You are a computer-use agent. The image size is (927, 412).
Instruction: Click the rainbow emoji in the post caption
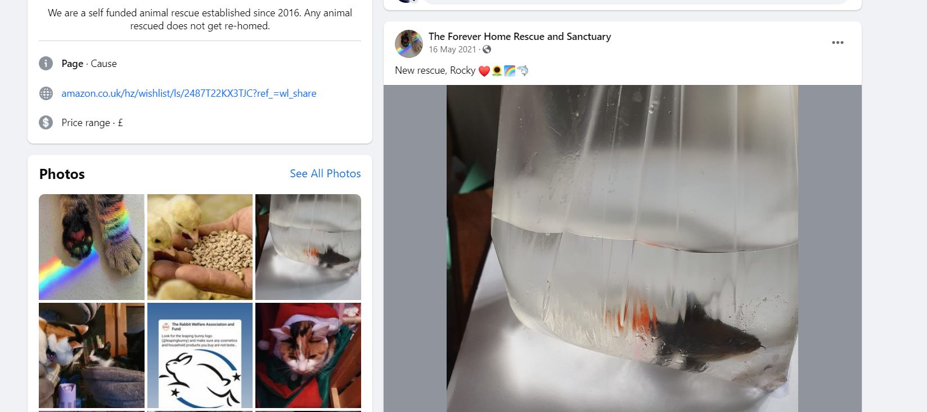(x=510, y=71)
